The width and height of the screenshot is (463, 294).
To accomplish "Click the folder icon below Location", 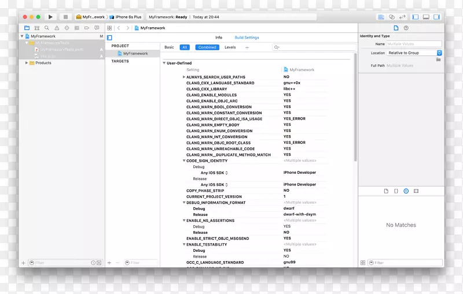I will pyautogui.click(x=439, y=59).
